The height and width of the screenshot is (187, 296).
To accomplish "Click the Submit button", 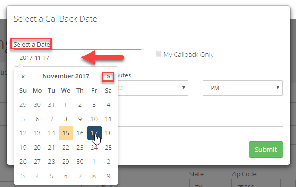I will tap(266, 150).
